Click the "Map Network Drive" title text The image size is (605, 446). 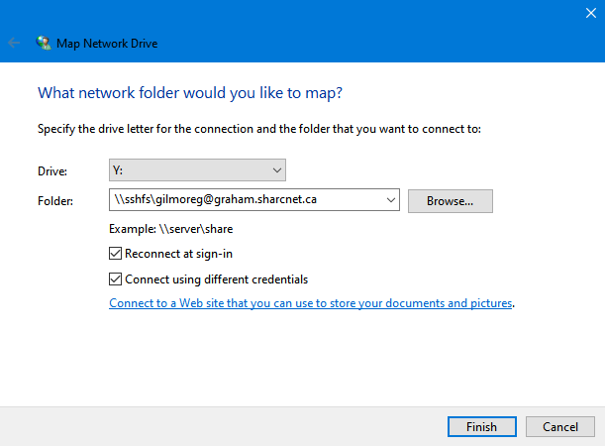tap(109, 44)
